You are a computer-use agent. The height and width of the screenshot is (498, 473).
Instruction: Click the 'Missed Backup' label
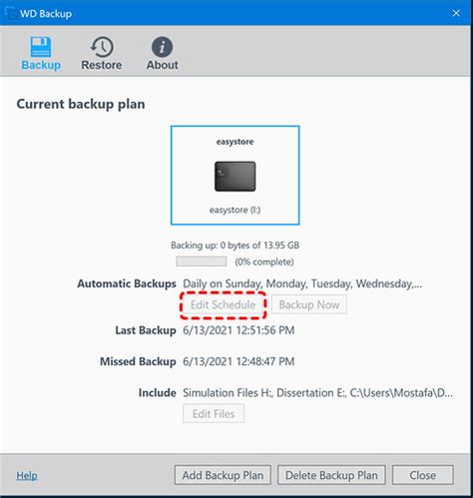[x=138, y=361]
